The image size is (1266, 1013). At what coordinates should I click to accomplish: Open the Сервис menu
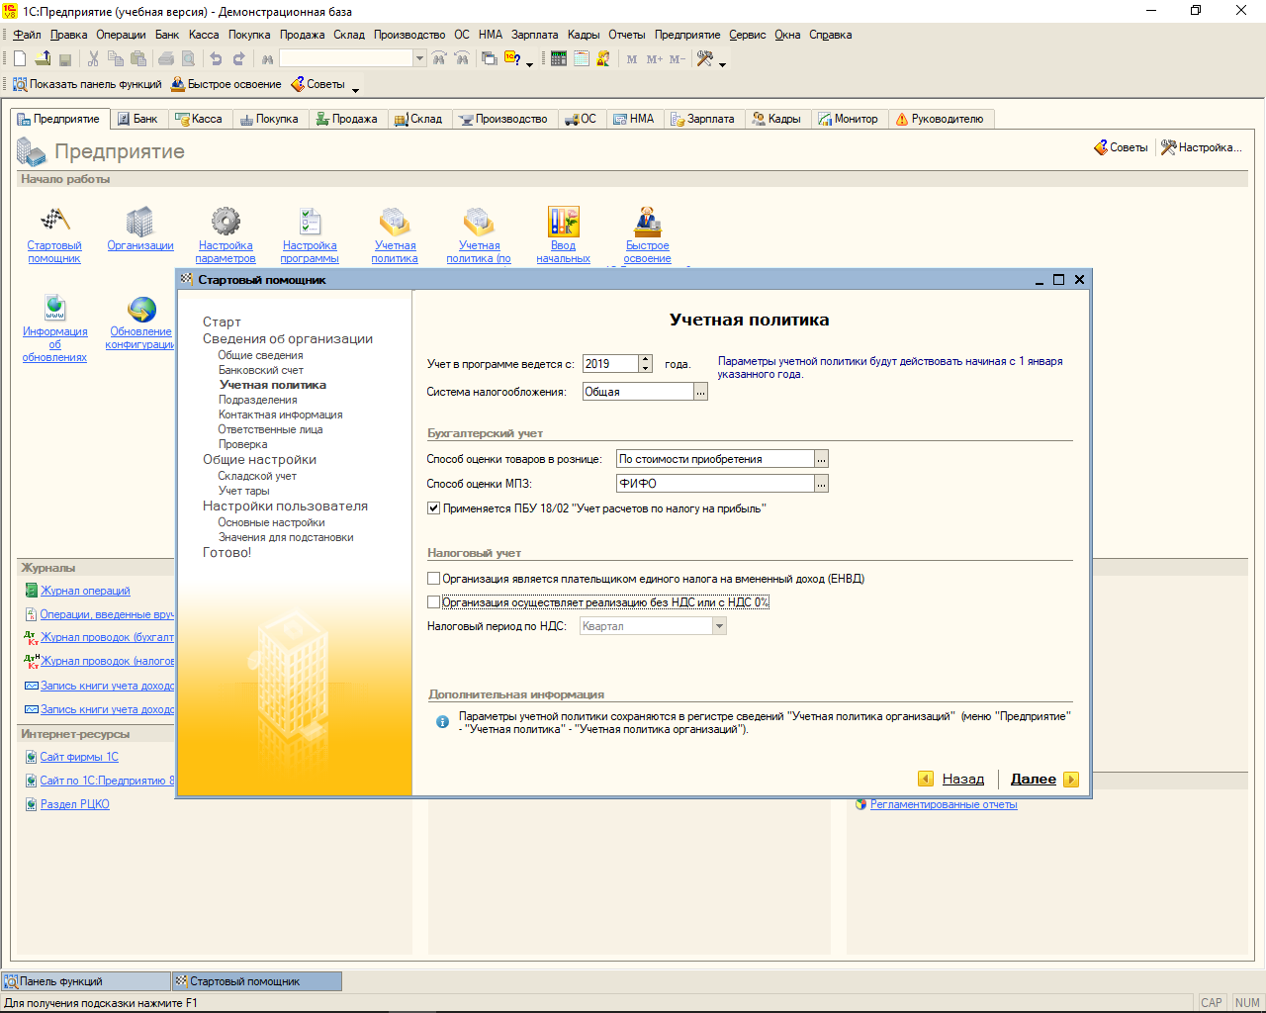point(748,35)
